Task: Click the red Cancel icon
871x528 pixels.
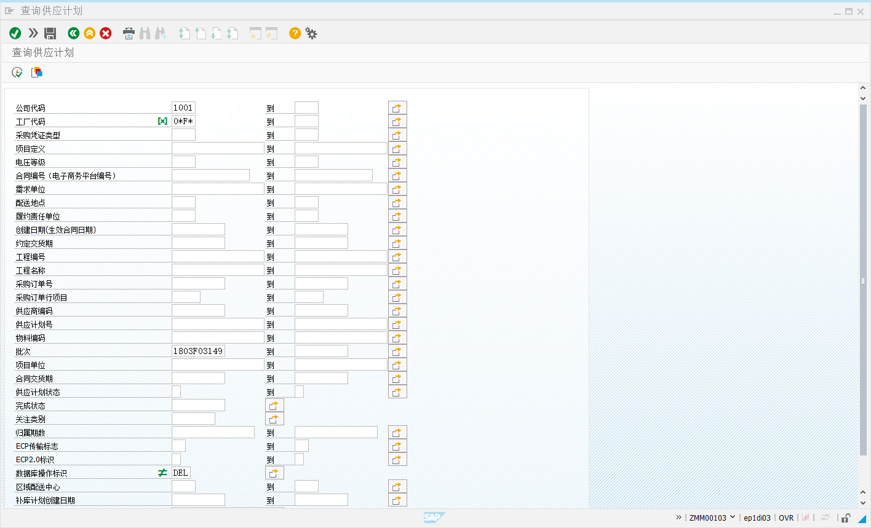Action: point(106,33)
